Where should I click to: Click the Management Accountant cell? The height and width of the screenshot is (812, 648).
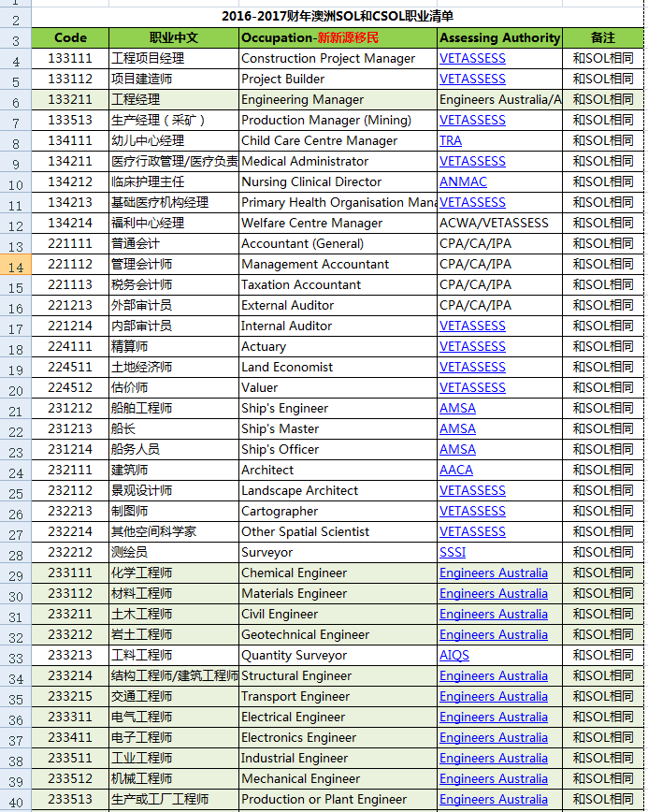pos(338,264)
